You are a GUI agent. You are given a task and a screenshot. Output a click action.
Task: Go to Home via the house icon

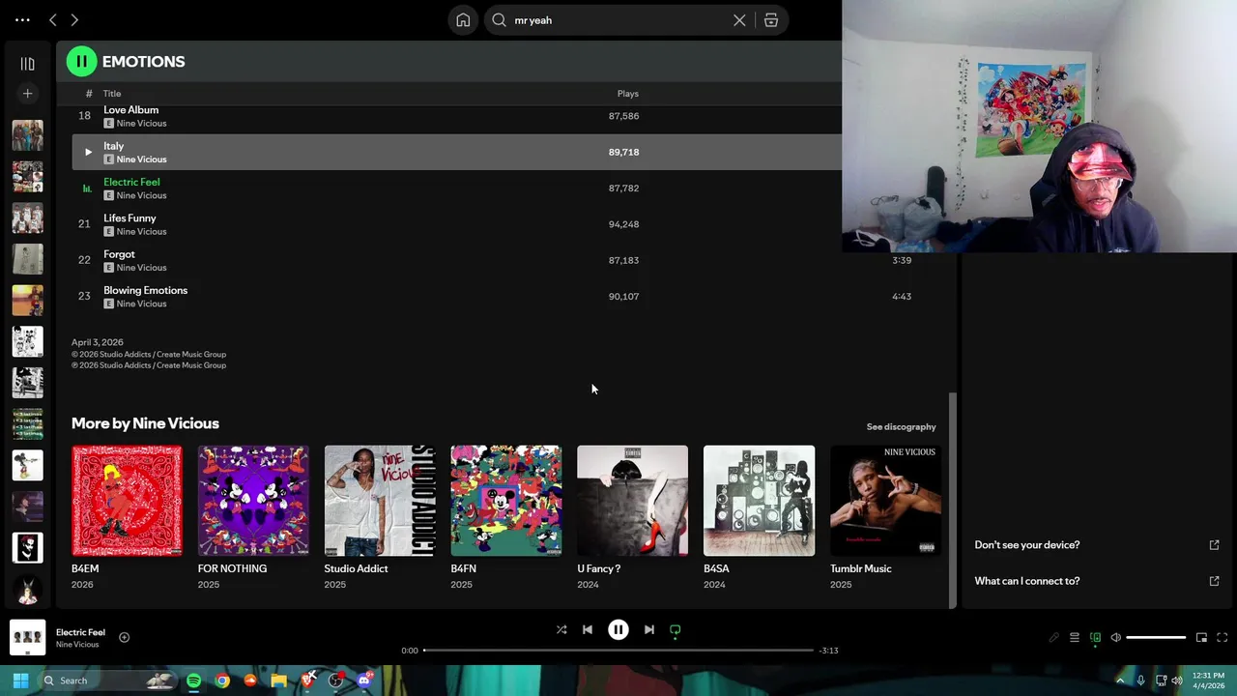(463, 20)
